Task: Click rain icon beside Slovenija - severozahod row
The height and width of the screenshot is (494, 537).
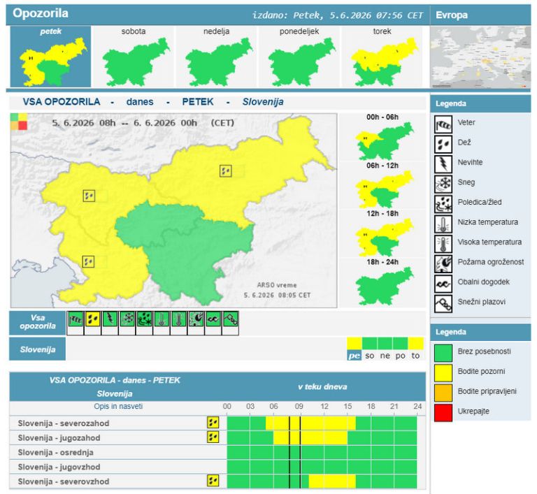Action: [213, 423]
